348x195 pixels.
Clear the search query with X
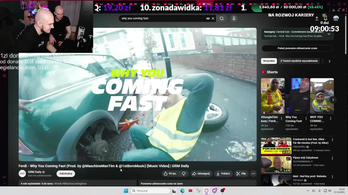(213, 18)
